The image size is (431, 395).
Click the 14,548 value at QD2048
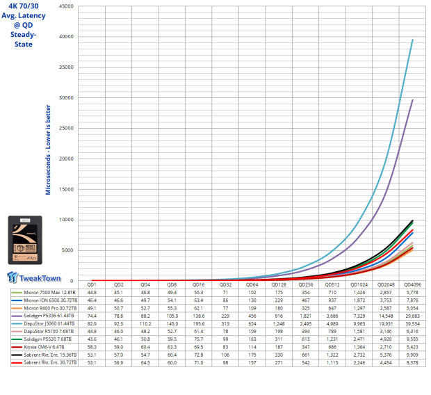tap(386, 316)
